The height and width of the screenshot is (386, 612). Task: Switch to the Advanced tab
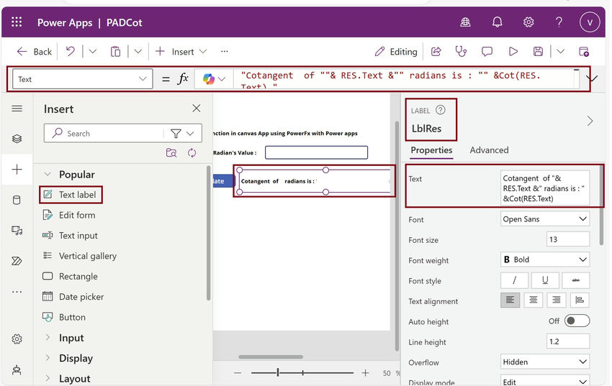coord(489,150)
